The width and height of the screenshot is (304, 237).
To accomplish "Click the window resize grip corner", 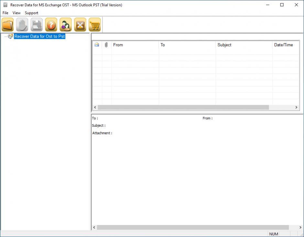I will [301, 234].
